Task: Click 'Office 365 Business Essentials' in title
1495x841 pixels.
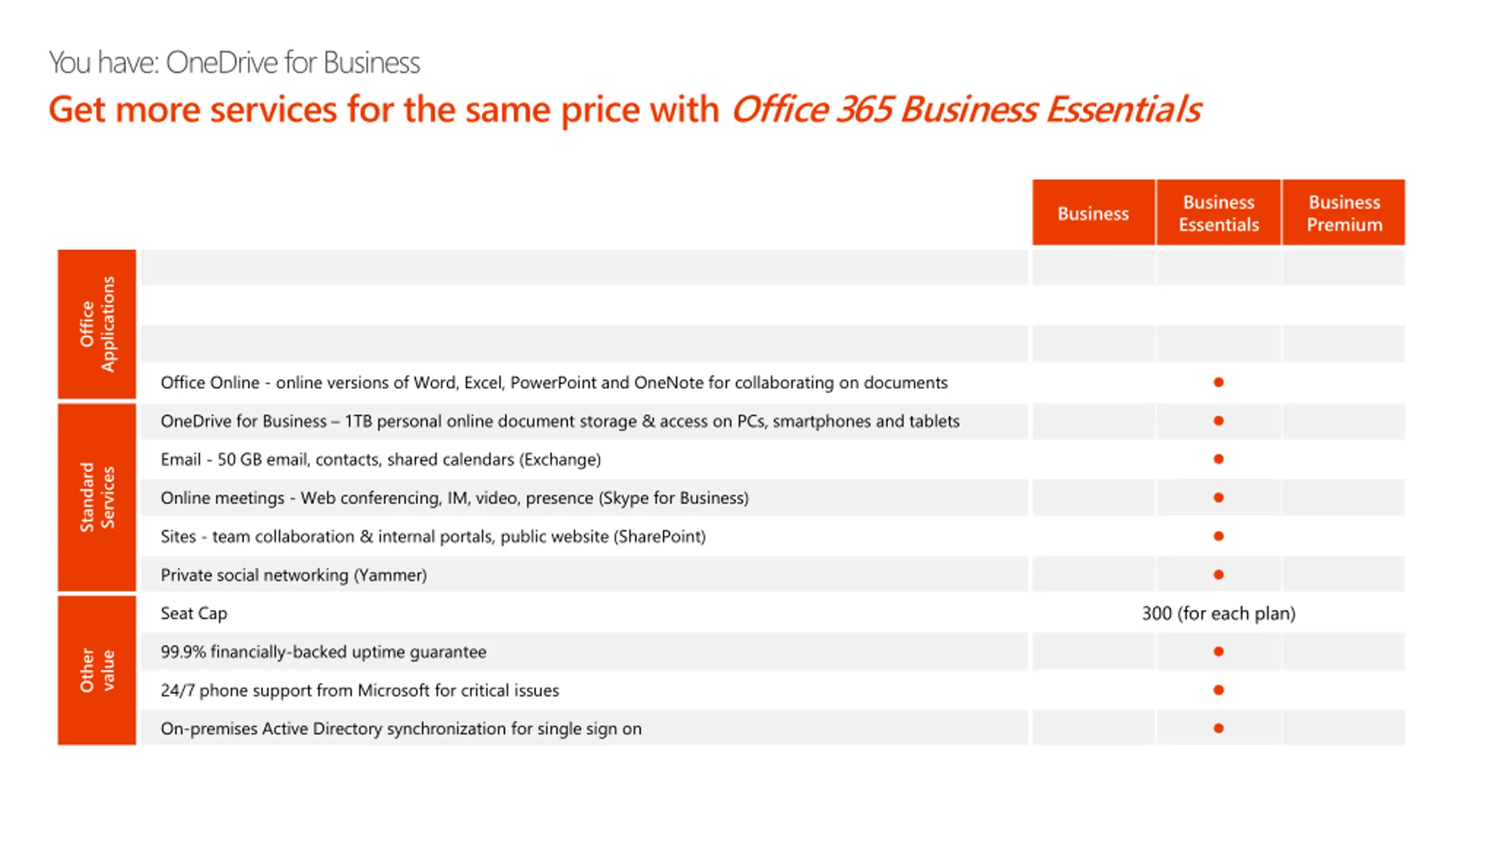Action: [x=966, y=110]
